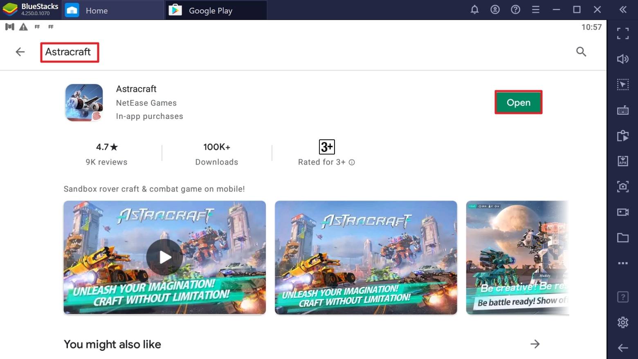
Task: Open the BlueStacks help question mark
Action: [x=515, y=9]
